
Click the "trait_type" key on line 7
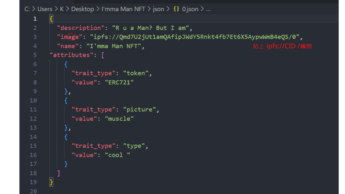pos(94,73)
